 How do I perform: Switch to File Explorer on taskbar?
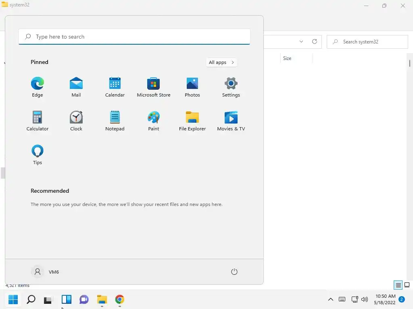point(102,299)
